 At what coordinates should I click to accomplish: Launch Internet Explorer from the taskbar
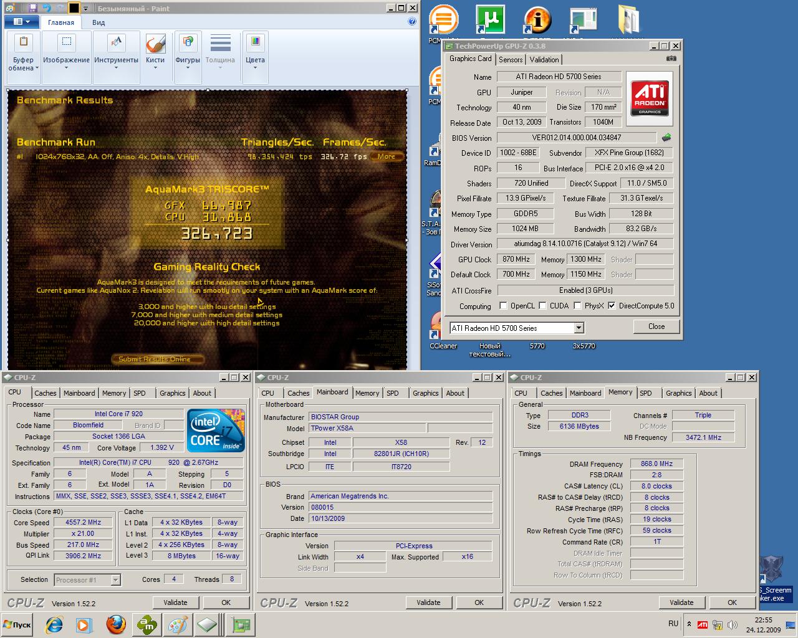point(55,625)
